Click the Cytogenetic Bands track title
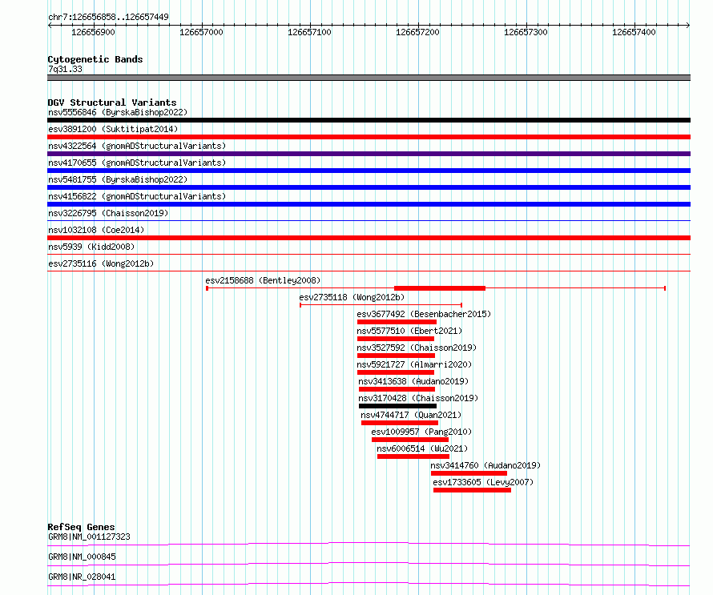The image size is (713, 595). pos(95,59)
